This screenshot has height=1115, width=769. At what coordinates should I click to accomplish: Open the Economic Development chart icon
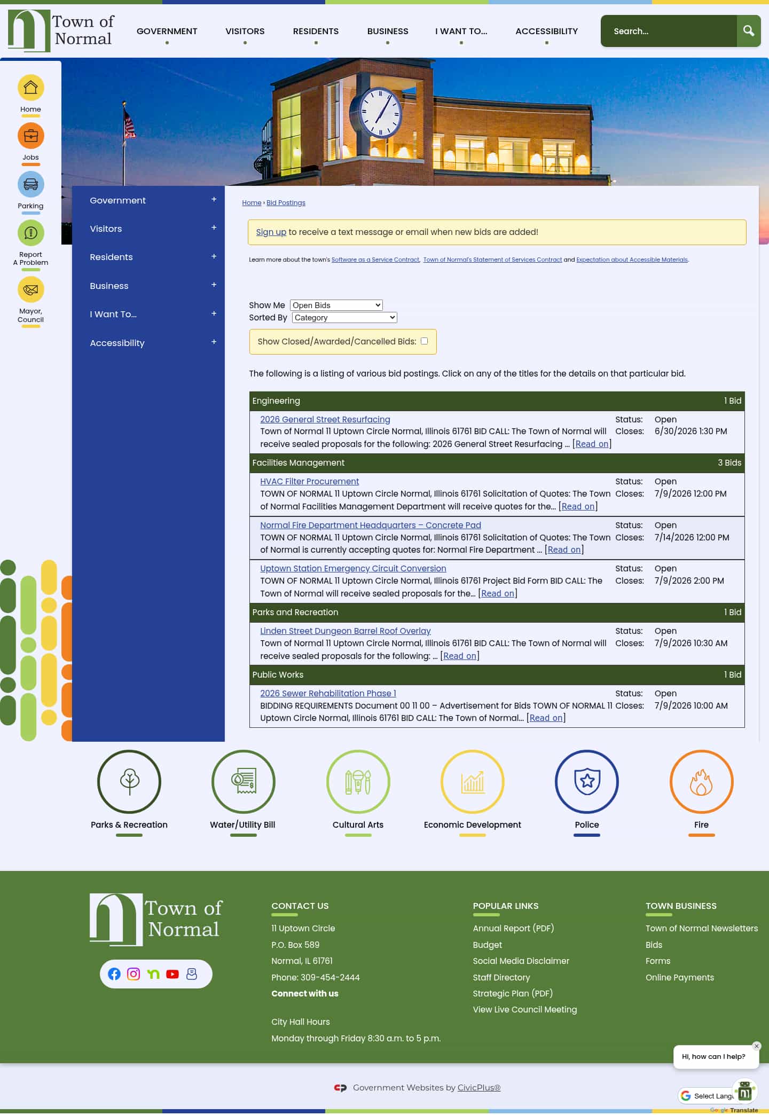[473, 781]
